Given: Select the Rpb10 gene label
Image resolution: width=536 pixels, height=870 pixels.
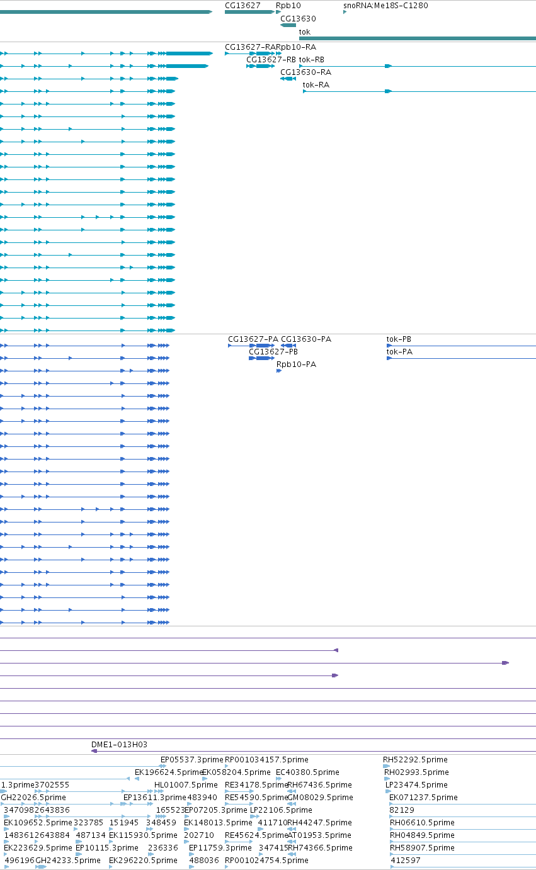Looking at the screenshot, I should pos(288,5).
